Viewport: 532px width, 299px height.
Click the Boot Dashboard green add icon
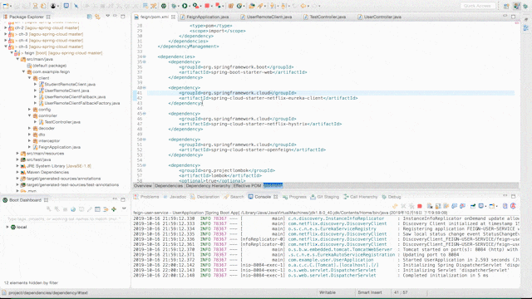tap(114, 209)
